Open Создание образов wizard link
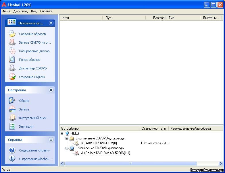225x173 pixels. click(32, 34)
